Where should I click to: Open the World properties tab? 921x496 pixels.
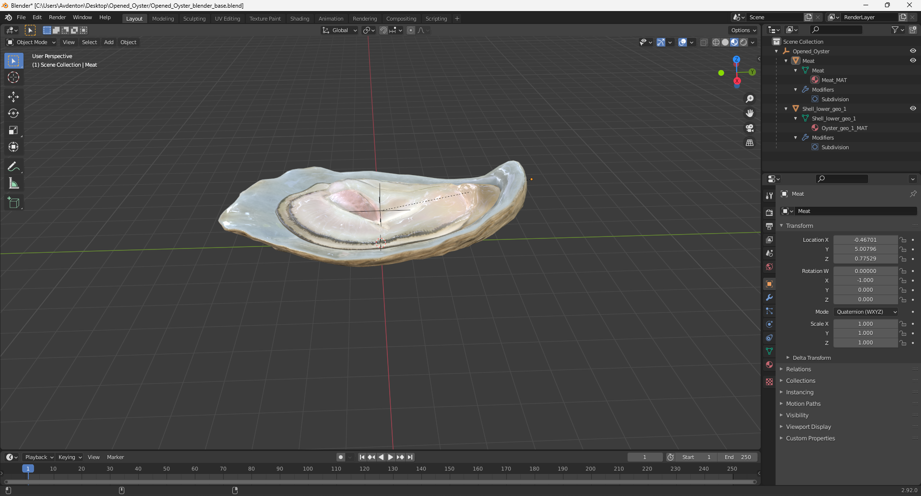(x=769, y=267)
